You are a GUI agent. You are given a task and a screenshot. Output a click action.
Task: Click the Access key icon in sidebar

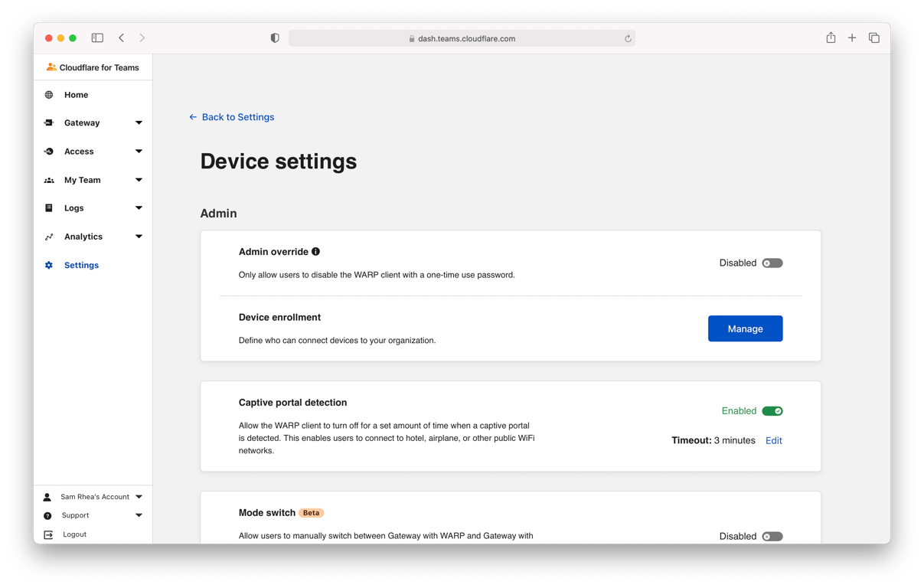tap(49, 151)
